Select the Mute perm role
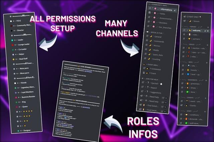214x142 pixels. pyautogui.click(x=21, y=69)
